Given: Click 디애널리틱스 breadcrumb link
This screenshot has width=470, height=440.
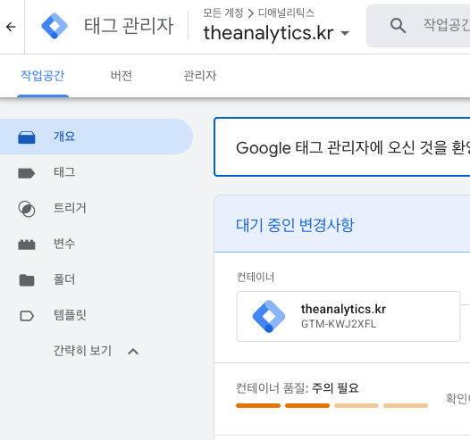Looking at the screenshot, I should [x=286, y=12].
